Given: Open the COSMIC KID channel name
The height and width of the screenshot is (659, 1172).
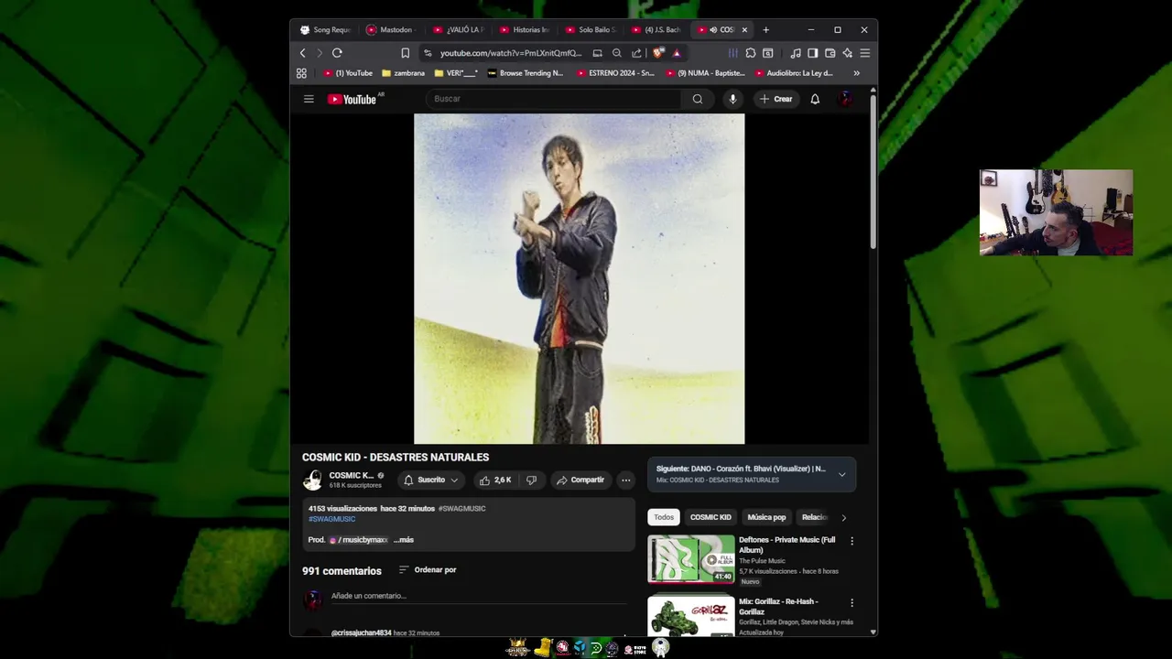Looking at the screenshot, I should [x=352, y=475].
